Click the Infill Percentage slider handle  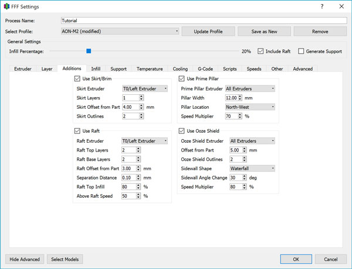click(89, 51)
